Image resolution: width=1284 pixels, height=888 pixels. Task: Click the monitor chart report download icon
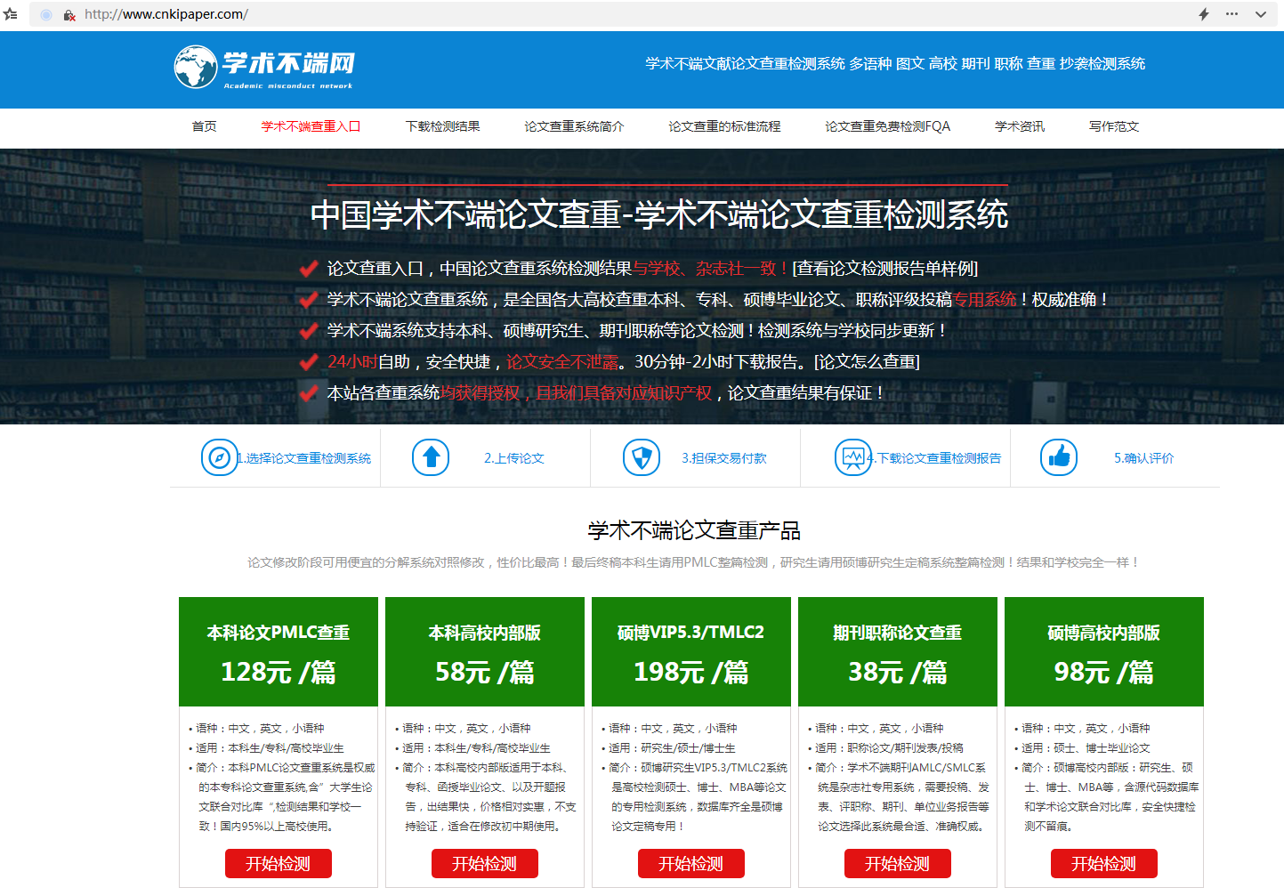coord(852,458)
